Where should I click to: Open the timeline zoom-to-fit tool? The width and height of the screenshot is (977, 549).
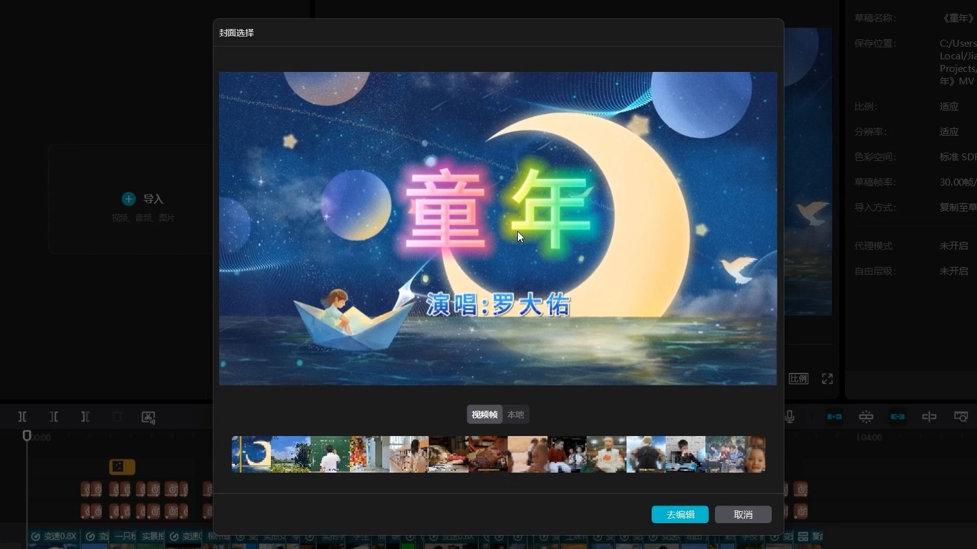pyautogui.click(x=961, y=416)
